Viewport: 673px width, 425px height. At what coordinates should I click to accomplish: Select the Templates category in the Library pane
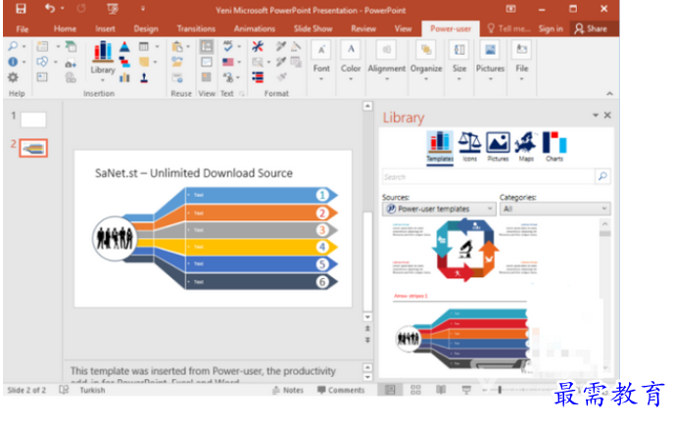coord(440,147)
